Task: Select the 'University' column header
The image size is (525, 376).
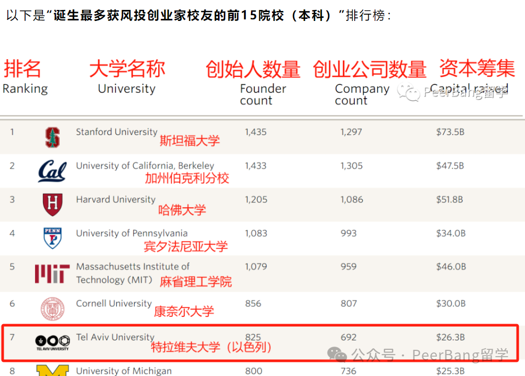Action: pos(127,89)
